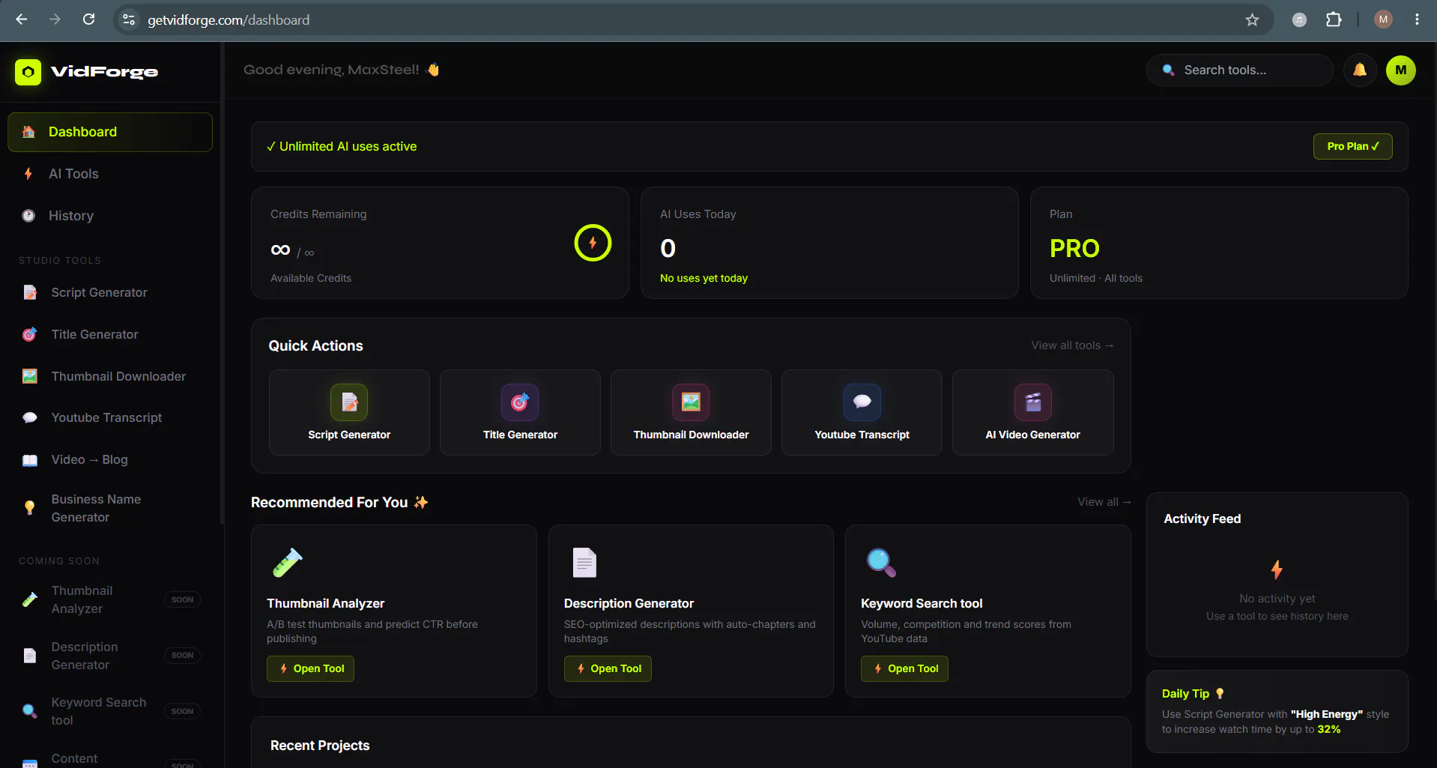Select Youtube Transcript in the sidebar
Image resolution: width=1437 pixels, height=768 pixels.
110,417
